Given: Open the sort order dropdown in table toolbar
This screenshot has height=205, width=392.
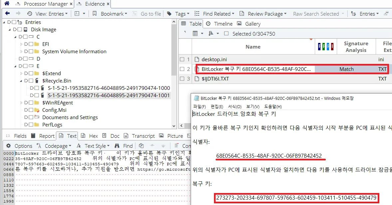Looking at the screenshot, I should click(213, 34).
